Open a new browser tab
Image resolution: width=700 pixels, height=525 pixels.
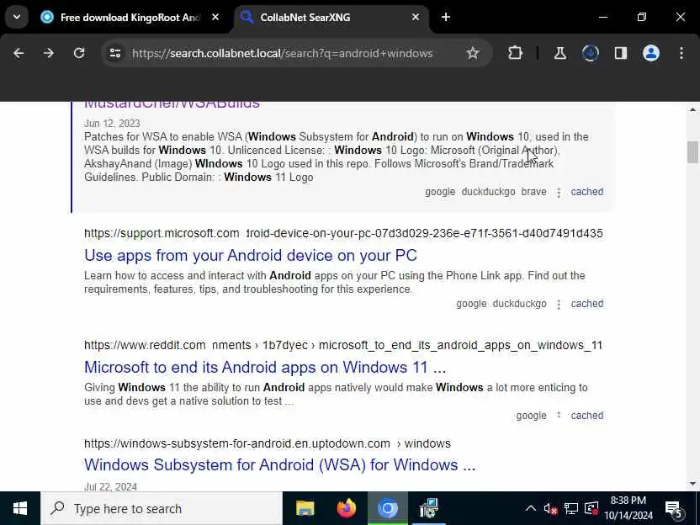(x=446, y=17)
